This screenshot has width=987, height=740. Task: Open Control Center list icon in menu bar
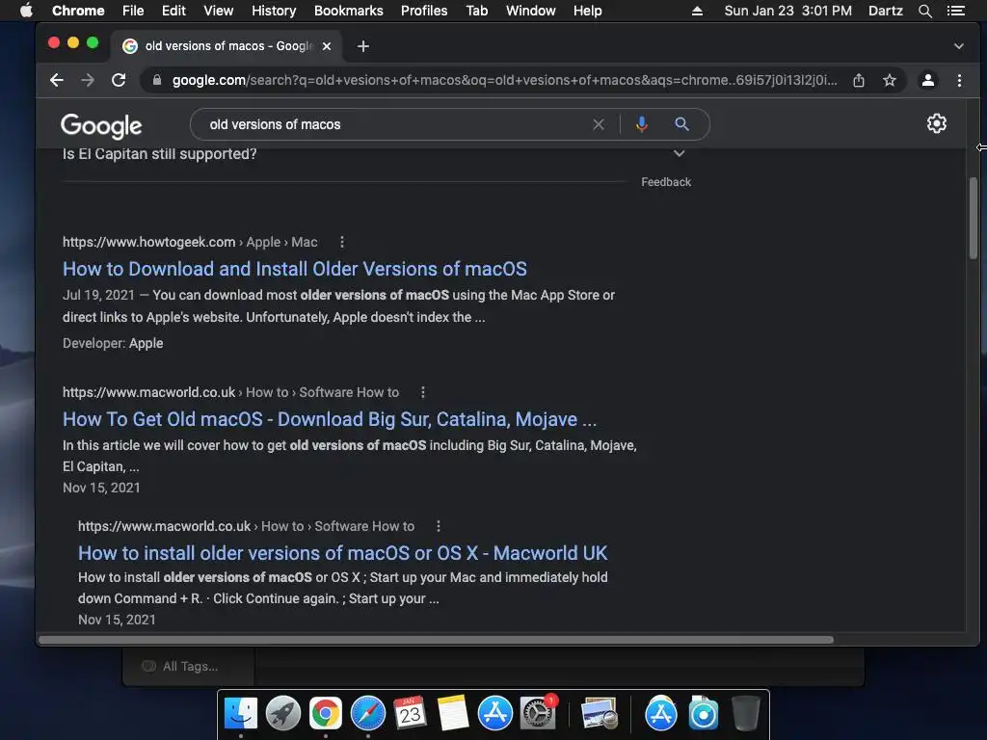(x=956, y=11)
